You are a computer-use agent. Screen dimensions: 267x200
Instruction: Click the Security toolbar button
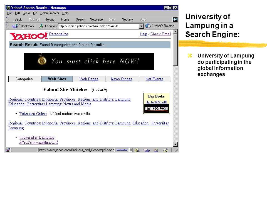pos(127,19)
